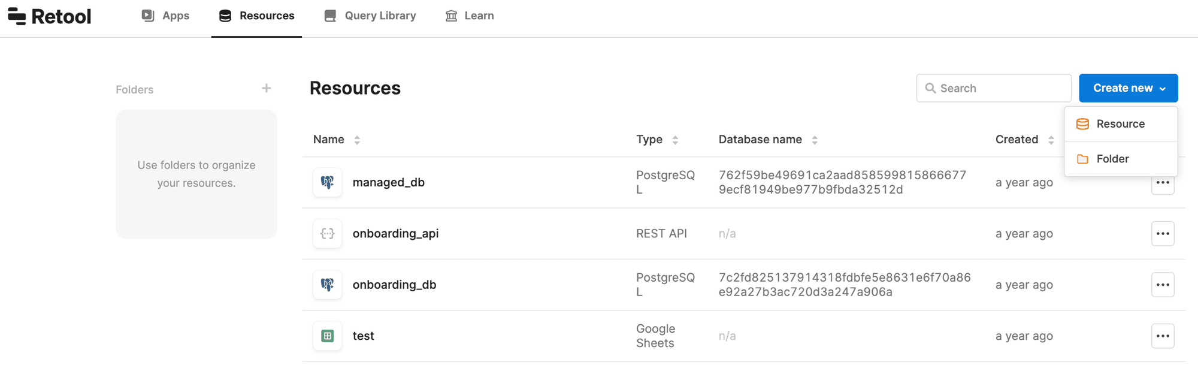Image resolution: width=1198 pixels, height=380 pixels.
Task: Click the orange Folder icon in menu
Action: pyautogui.click(x=1082, y=159)
